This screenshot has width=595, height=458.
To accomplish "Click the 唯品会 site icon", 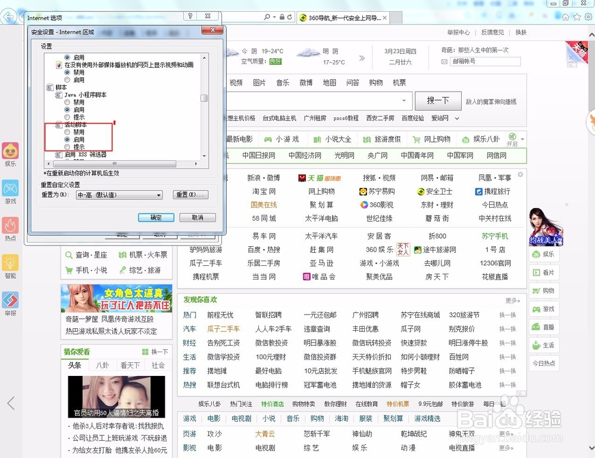I will 306,277.
